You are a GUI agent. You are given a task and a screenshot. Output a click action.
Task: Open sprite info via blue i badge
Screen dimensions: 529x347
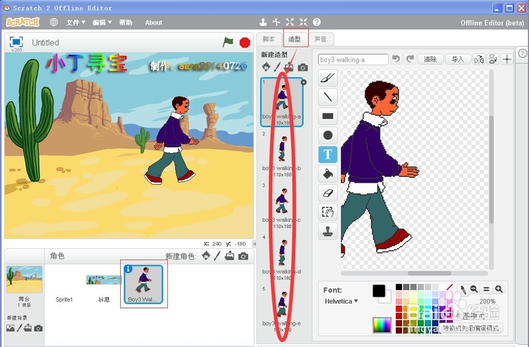pyautogui.click(x=128, y=269)
